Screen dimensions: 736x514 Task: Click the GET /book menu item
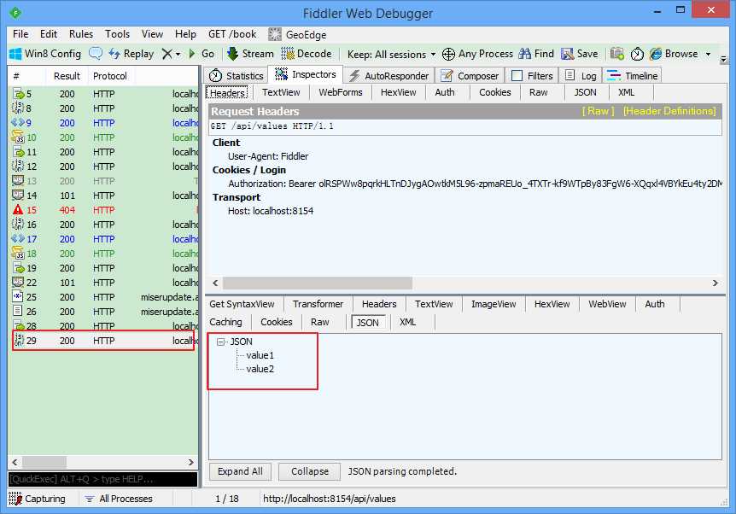[x=232, y=34]
